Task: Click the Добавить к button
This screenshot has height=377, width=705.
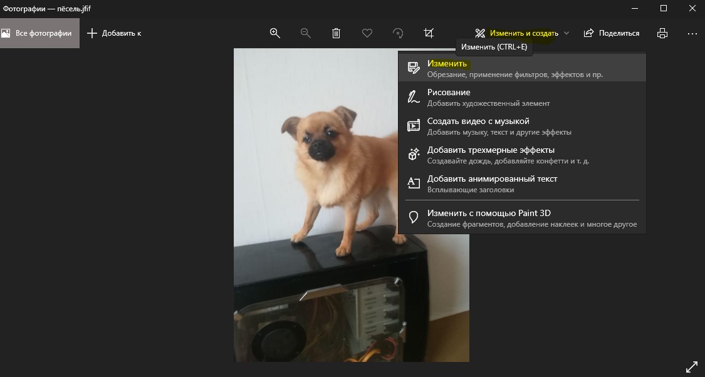Action: click(114, 33)
